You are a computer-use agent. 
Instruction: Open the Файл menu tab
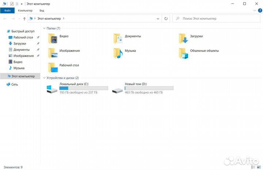coord(7,11)
